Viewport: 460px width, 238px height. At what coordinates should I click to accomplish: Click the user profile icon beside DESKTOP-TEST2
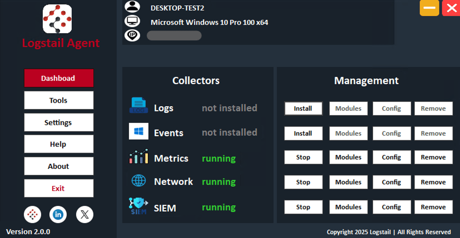(x=132, y=6)
